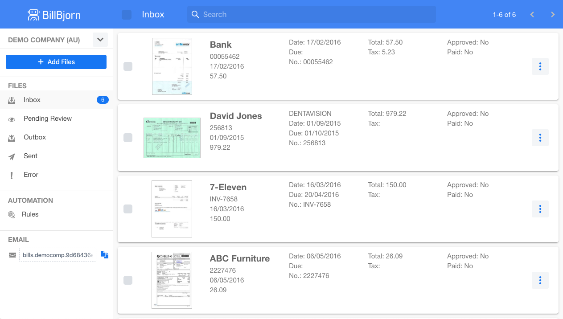
Task: Go to next page arrow
Action: click(553, 15)
